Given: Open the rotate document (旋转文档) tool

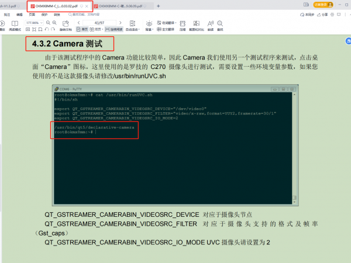Looking at the screenshot, I should pyautogui.click(x=66, y=26).
